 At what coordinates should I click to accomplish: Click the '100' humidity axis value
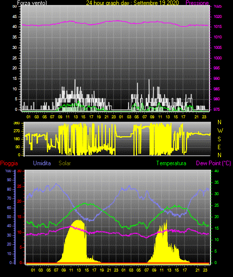(x=8, y=171)
